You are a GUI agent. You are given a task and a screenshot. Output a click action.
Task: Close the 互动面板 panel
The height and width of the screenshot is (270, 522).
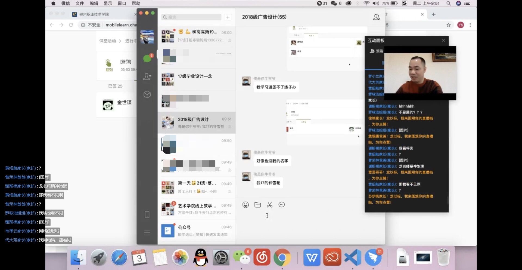[443, 40]
